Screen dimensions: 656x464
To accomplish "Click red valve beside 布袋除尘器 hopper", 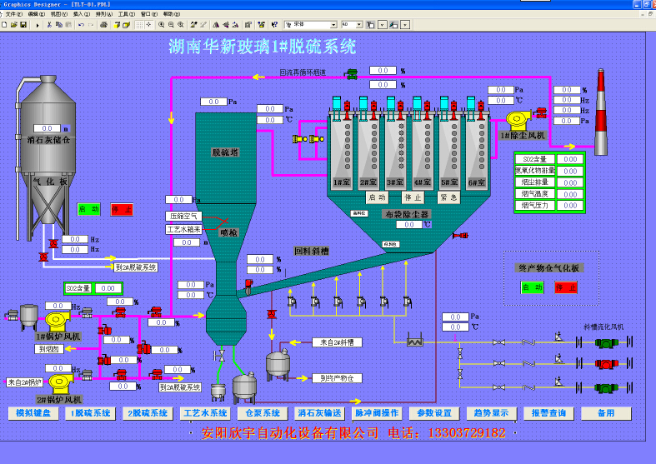I will [x=460, y=236].
